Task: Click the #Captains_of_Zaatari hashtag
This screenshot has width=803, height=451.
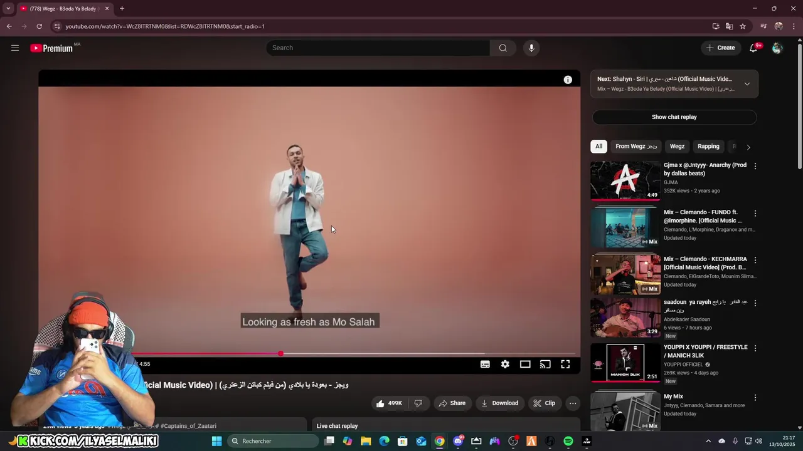Action: [188, 426]
